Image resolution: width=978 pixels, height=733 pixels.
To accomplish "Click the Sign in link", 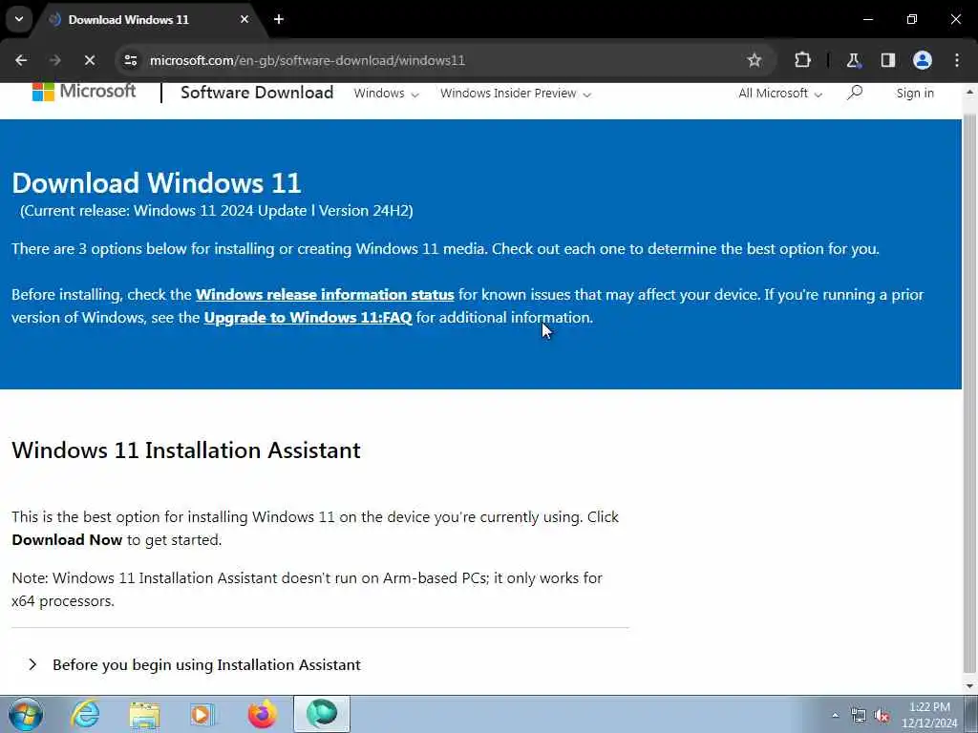I will [915, 94].
